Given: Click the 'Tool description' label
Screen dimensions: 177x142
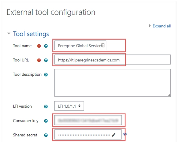Looking at the screenshot, I should (x=27, y=74).
